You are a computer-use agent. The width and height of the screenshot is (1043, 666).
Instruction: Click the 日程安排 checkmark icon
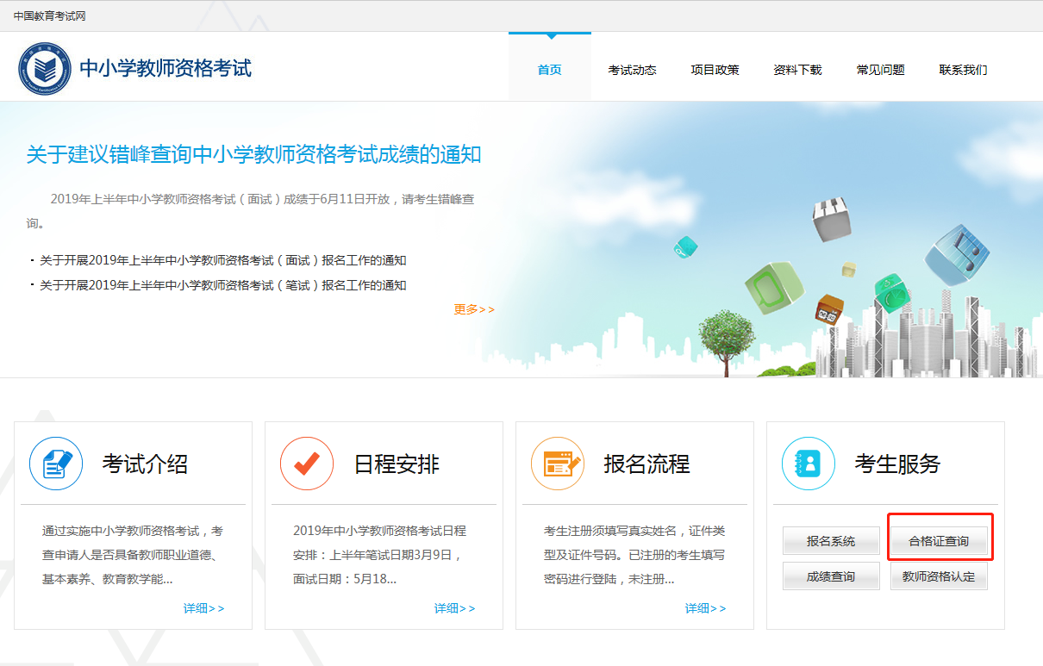point(307,464)
